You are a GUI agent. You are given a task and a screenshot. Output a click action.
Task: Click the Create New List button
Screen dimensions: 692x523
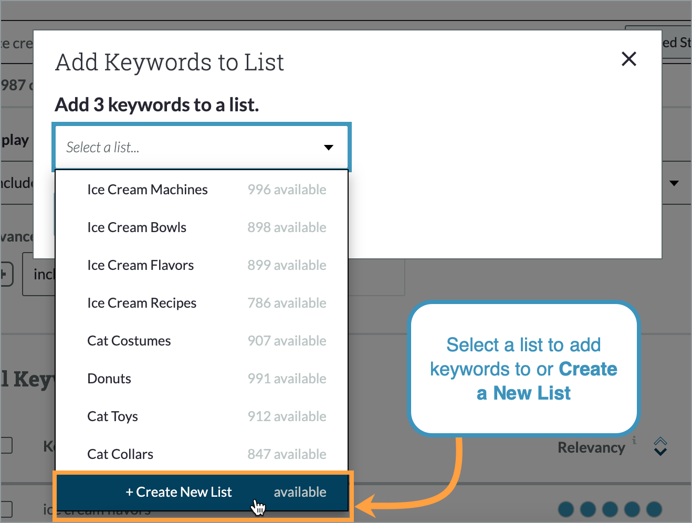tap(179, 492)
